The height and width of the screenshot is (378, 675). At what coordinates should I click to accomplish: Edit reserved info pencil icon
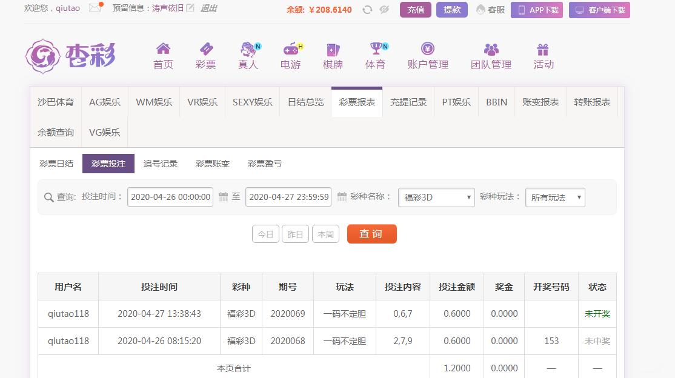pyautogui.click(x=190, y=8)
